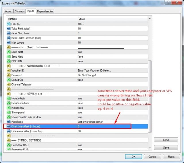The height and width of the screenshot is (163, 184).
Task: Click the Channel Telegram string icon
Action: pyautogui.click(x=9, y=85)
